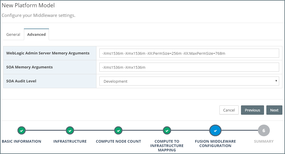Select the Compute Node Count step circle
Viewport: 285px width, 154px height.
[x=118, y=131]
